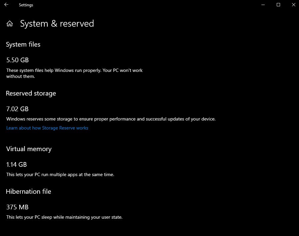Click the system files description text

tap(75, 73)
